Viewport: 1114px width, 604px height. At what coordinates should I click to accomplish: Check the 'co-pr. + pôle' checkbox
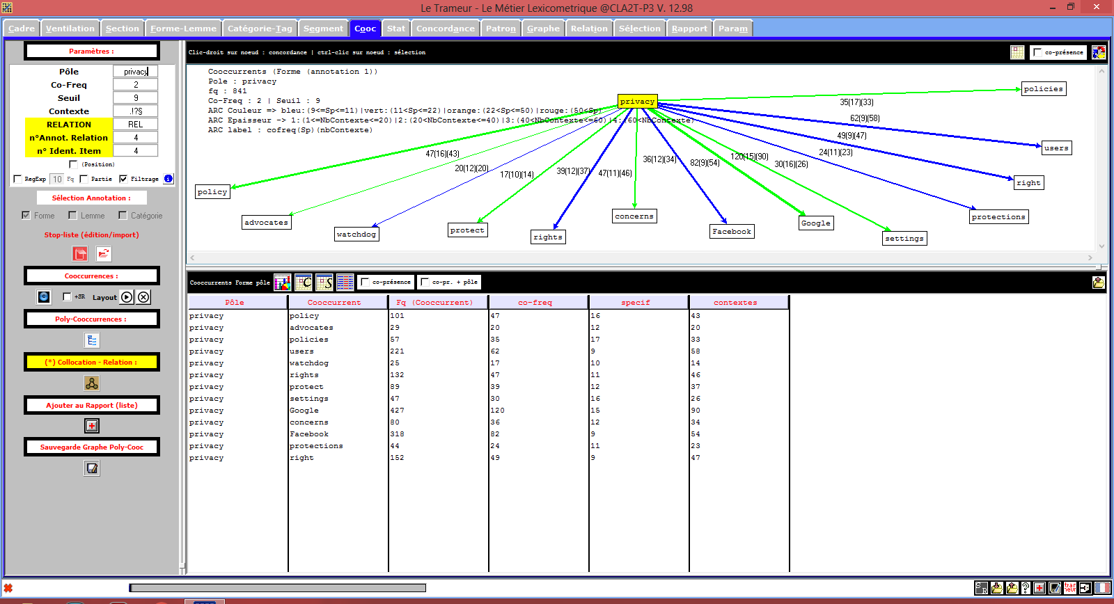click(425, 282)
